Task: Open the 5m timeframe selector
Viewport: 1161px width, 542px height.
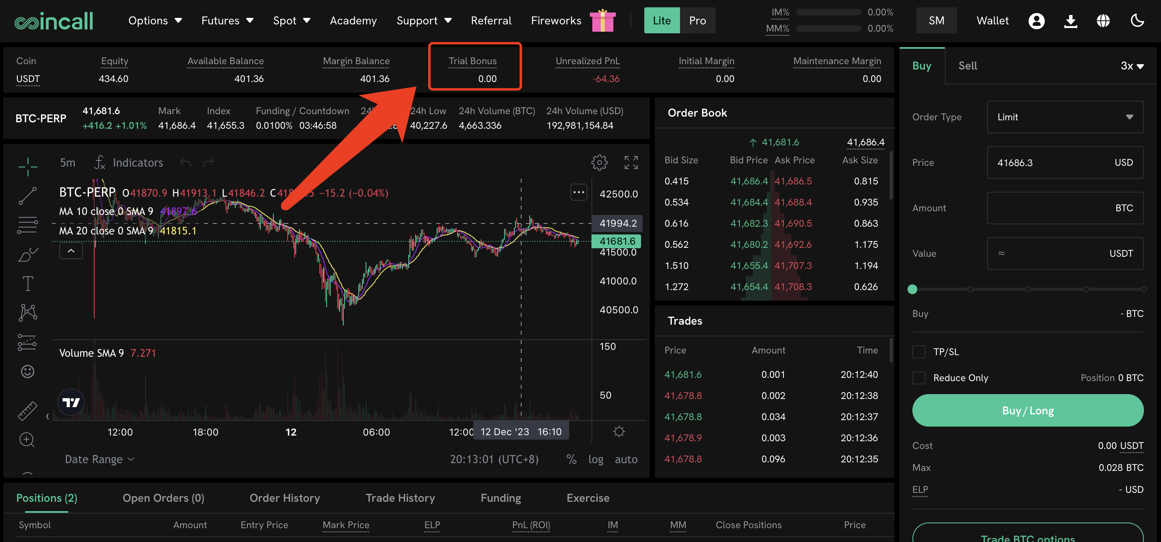Action: (x=67, y=163)
